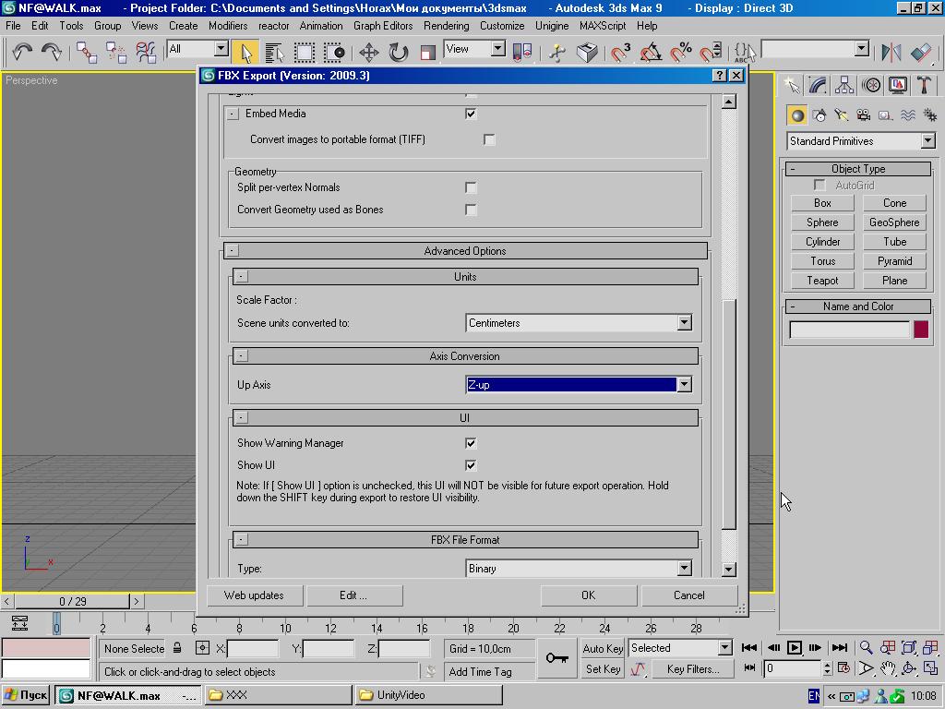
Task: Uncheck the Embed Media checkbox
Action: pyautogui.click(x=471, y=114)
